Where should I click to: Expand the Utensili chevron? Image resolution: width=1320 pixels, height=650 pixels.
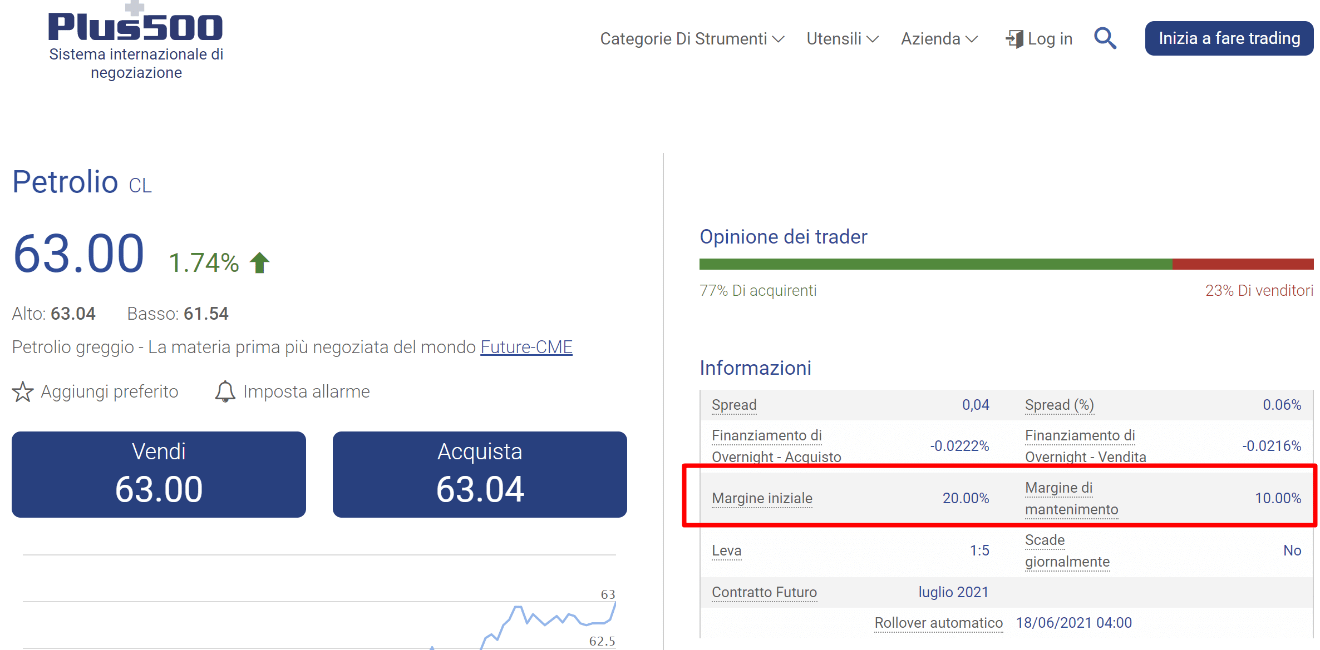(x=873, y=39)
